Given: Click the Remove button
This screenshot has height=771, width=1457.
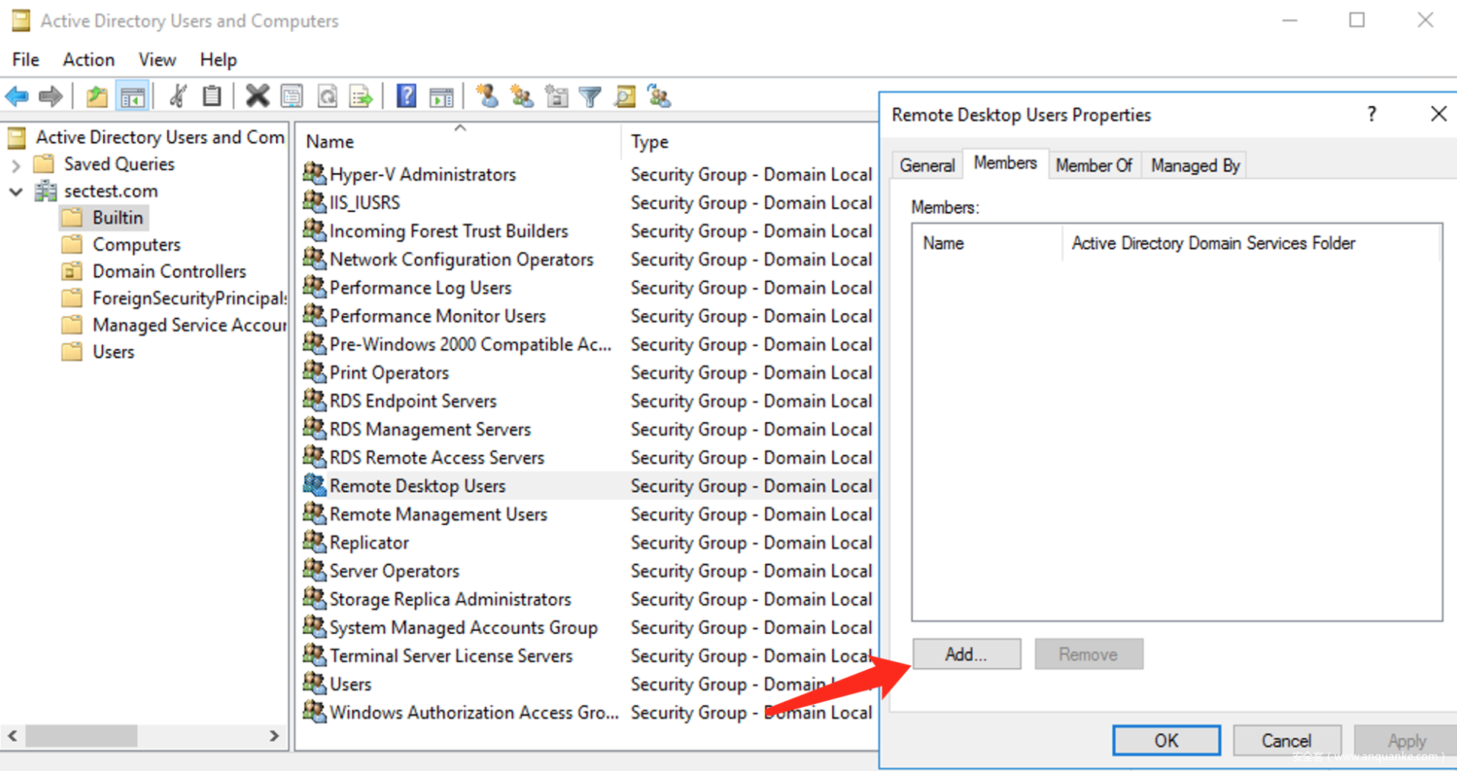Looking at the screenshot, I should point(1088,654).
